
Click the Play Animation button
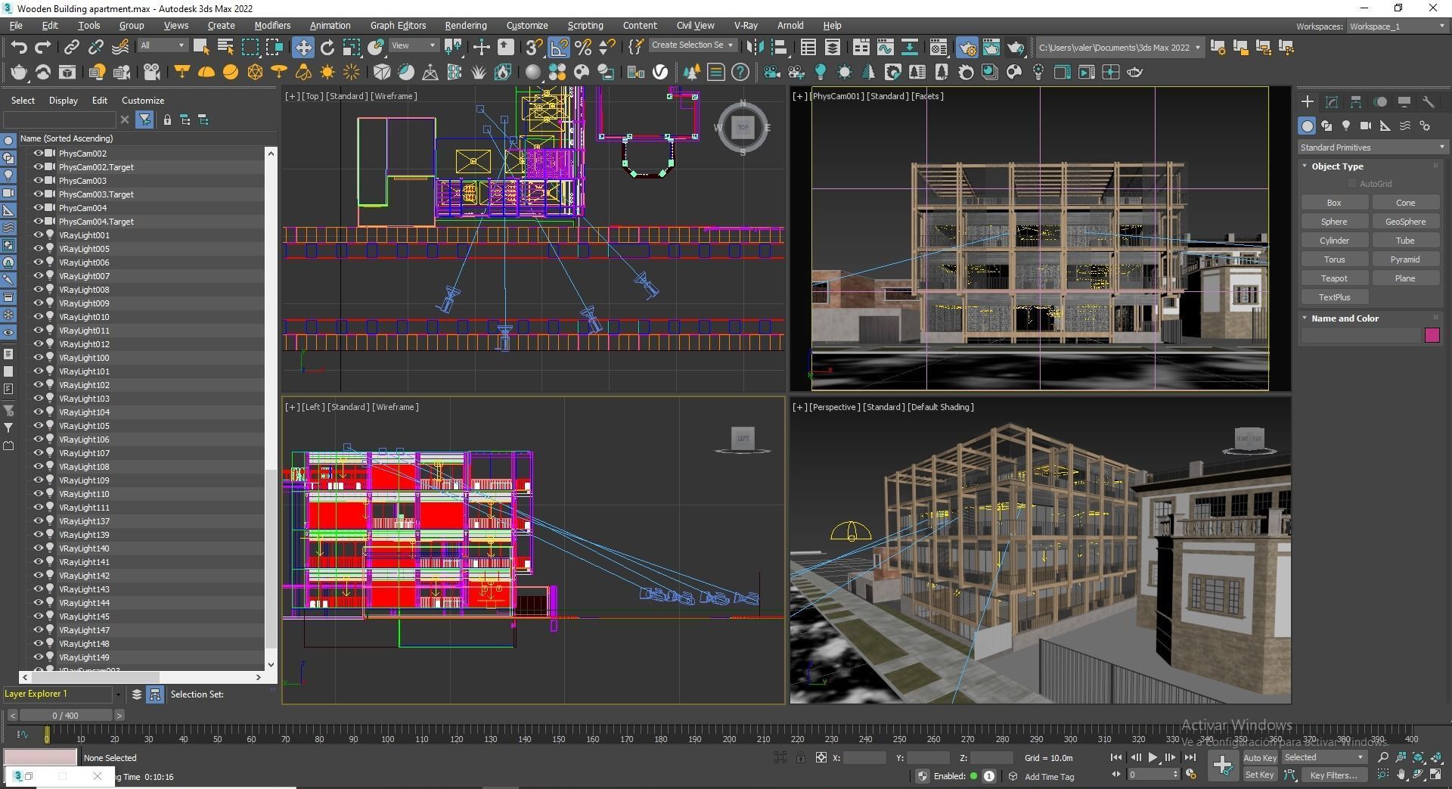1153,757
